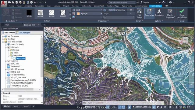
Task: Open the Home ribbon tab
Action: tap(12, 6)
